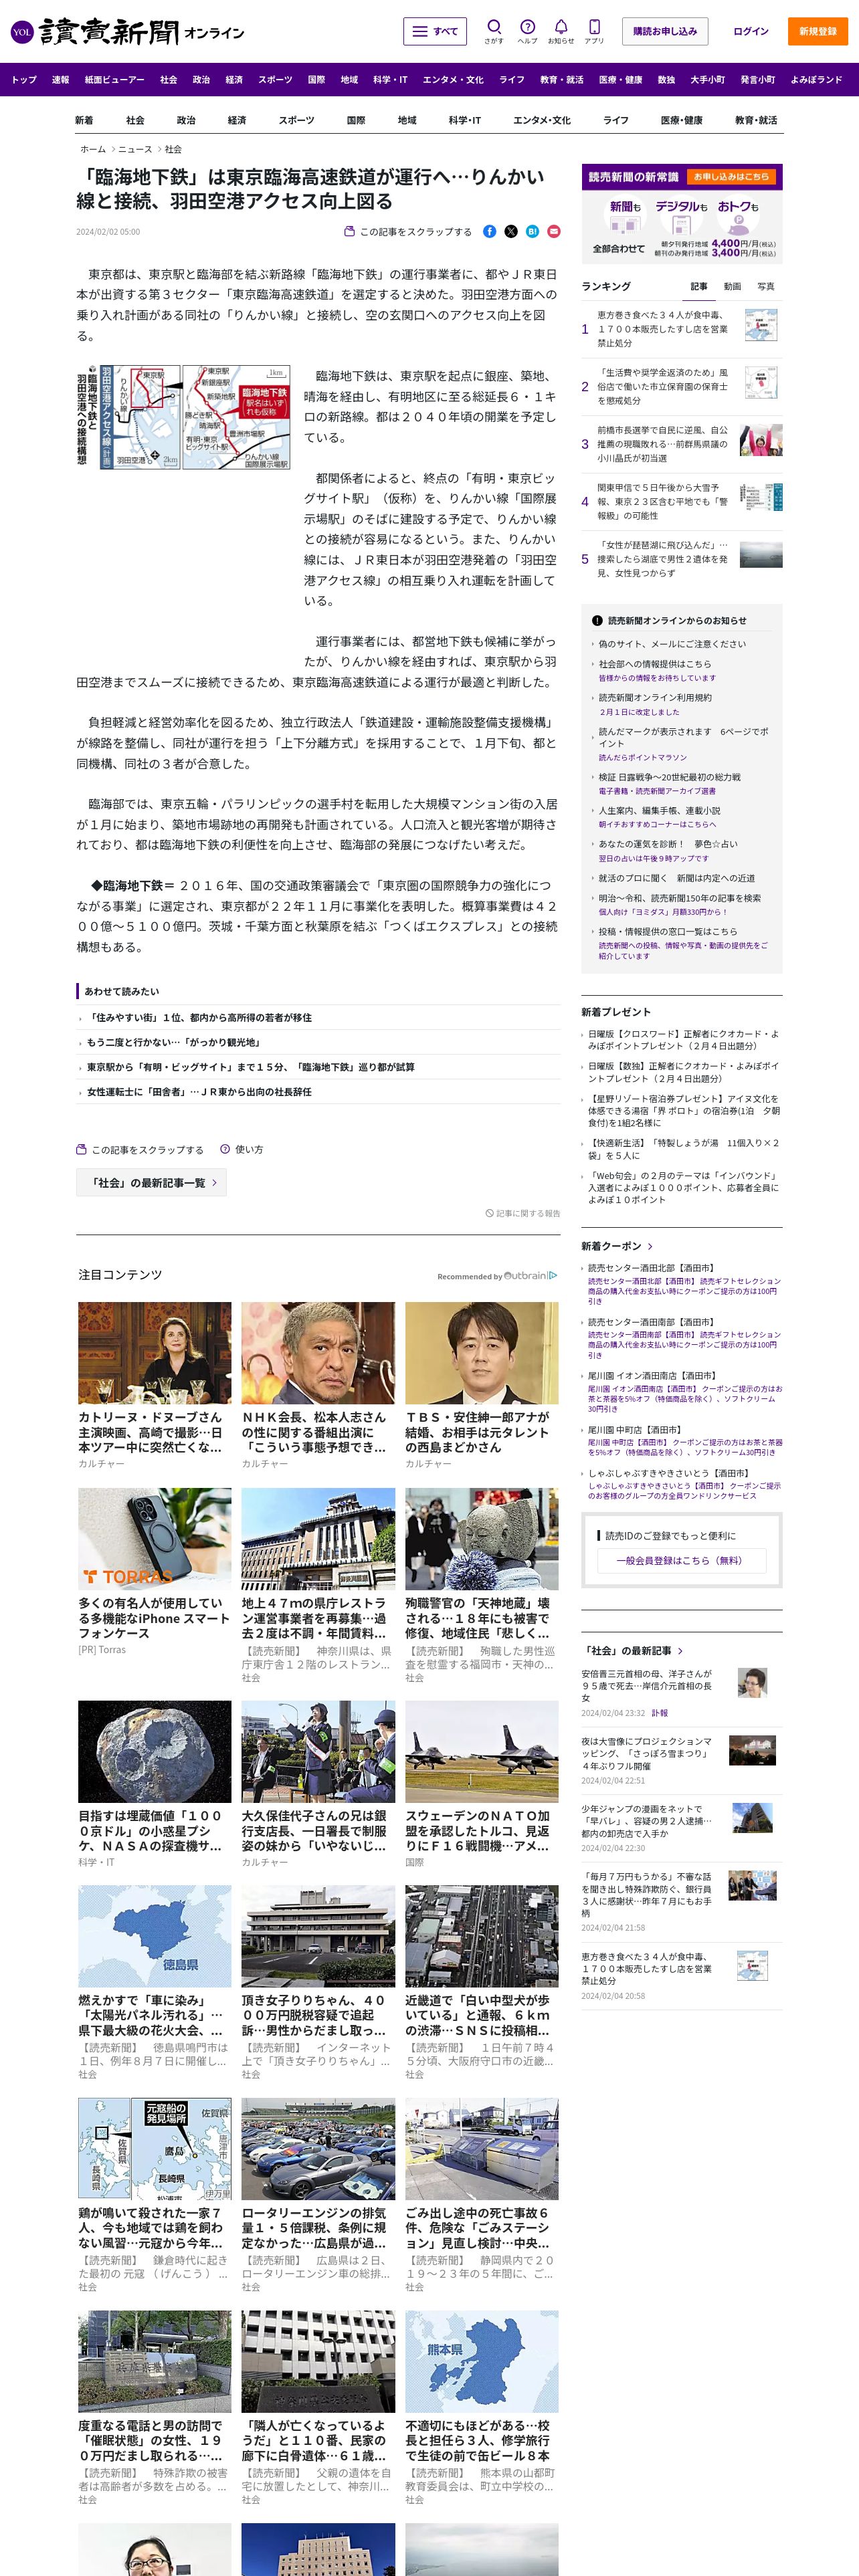Open the notifications bell (お知らせ) icon
The image size is (859, 2576).
(561, 31)
